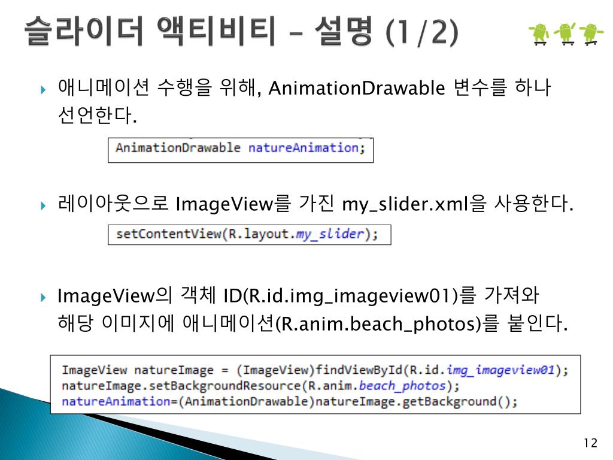Screen dimensions: 613x460
Task: Click the code line with findViewById(R.id.img_imageview01)
Action: pyautogui.click(x=315, y=370)
